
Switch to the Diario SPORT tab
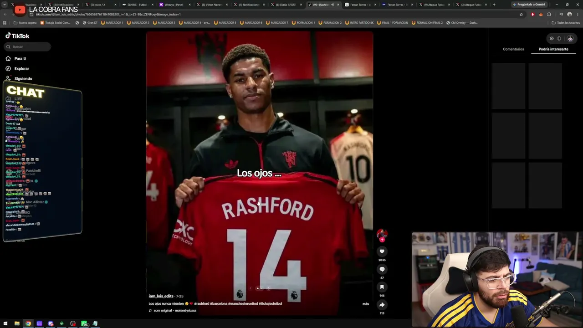(x=286, y=5)
